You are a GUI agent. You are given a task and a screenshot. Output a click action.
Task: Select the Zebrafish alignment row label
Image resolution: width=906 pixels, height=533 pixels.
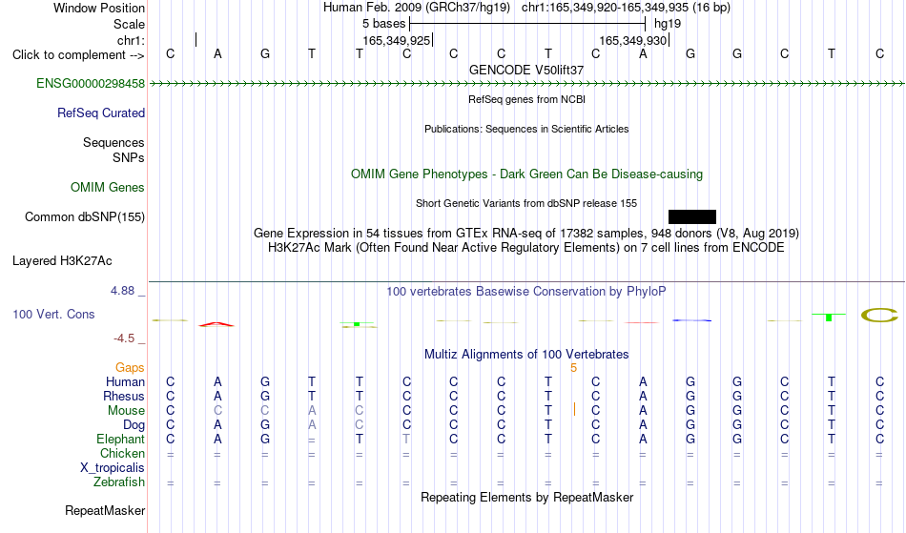coord(119,482)
